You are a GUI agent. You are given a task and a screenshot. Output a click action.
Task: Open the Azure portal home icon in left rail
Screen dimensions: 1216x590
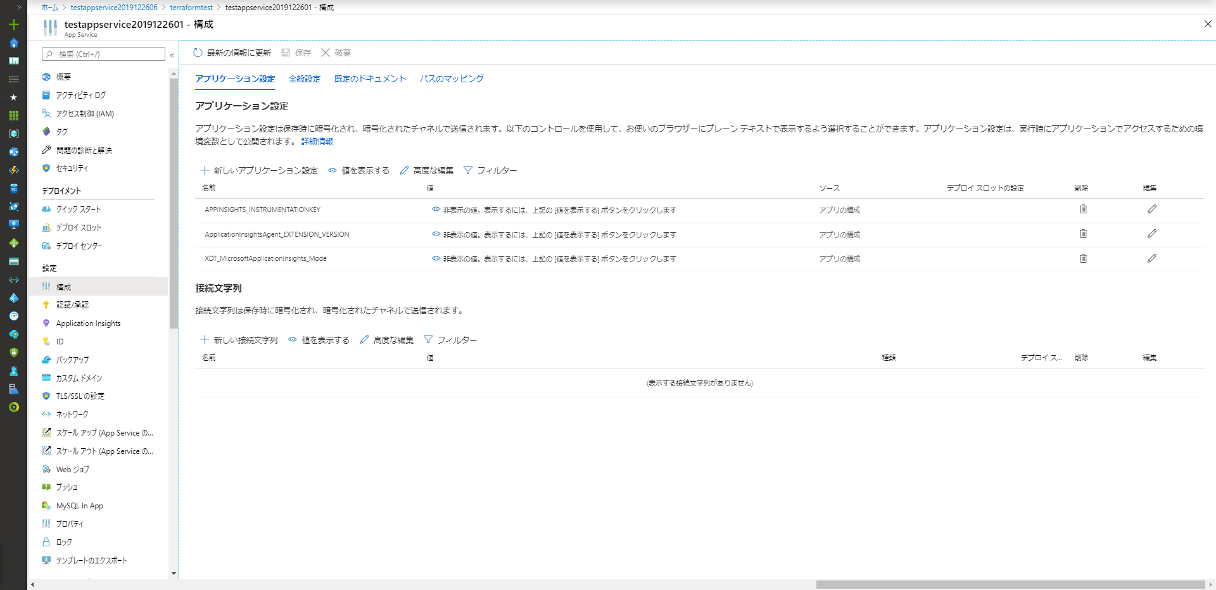coord(13,43)
